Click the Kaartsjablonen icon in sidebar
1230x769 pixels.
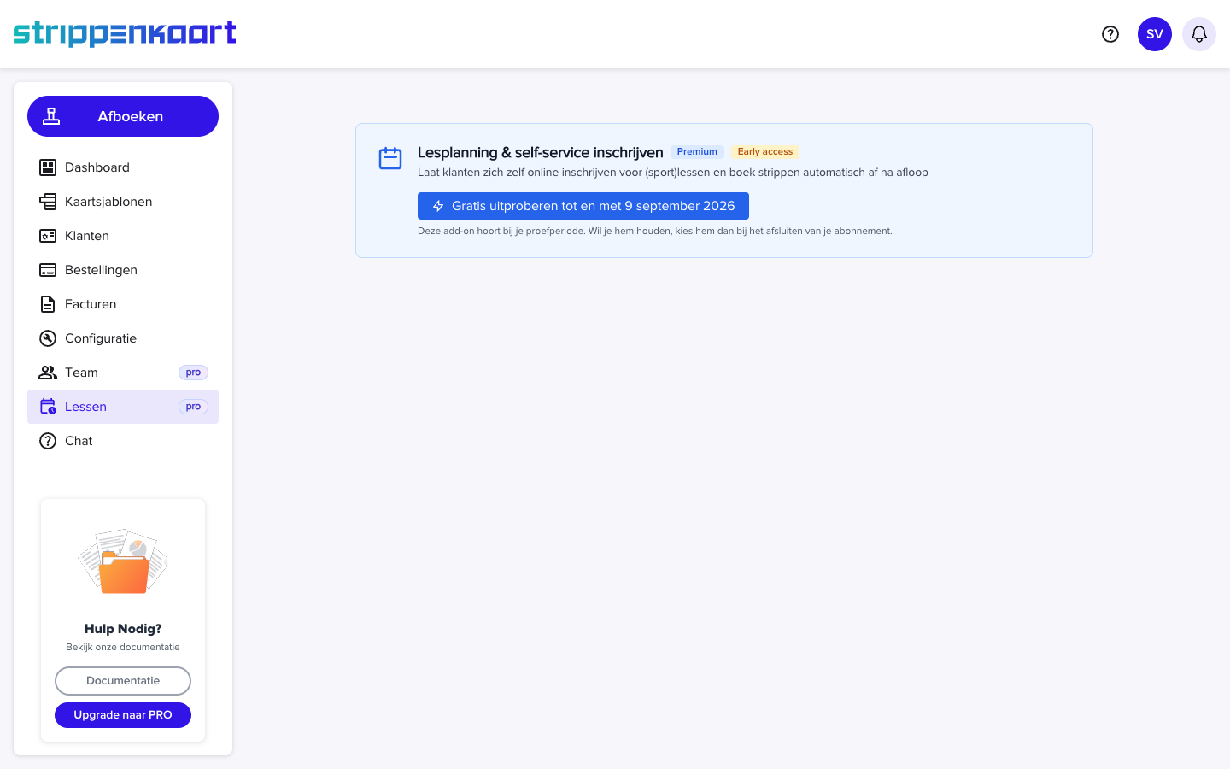coord(48,202)
